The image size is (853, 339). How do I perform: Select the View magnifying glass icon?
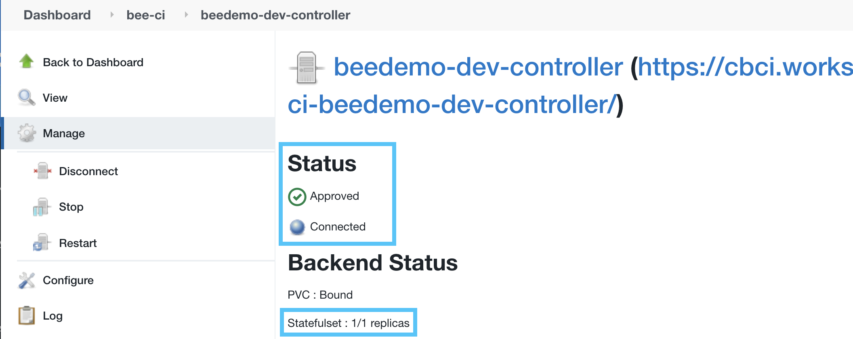pos(26,97)
